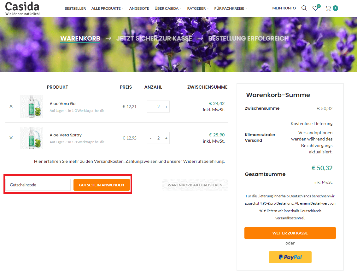
Task: Expand the Ratgeber menu
Action: pyautogui.click(x=198, y=8)
